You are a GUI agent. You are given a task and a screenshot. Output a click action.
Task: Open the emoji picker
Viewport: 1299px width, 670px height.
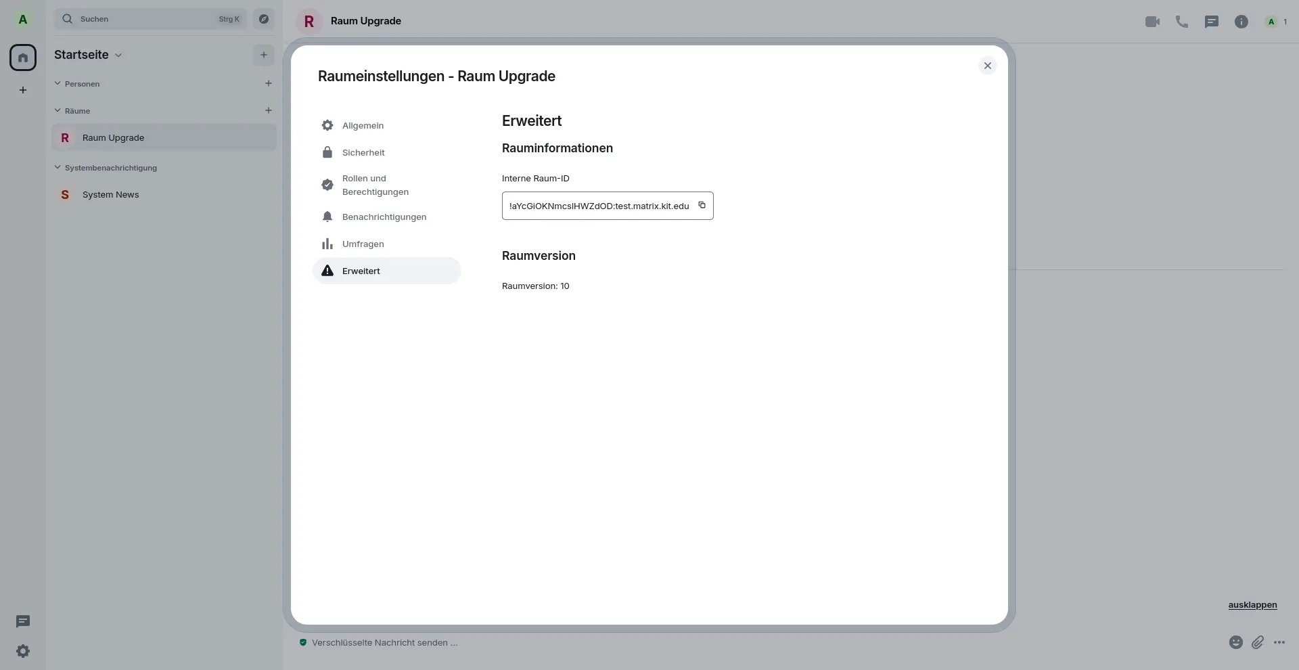tap(1235, 642)
